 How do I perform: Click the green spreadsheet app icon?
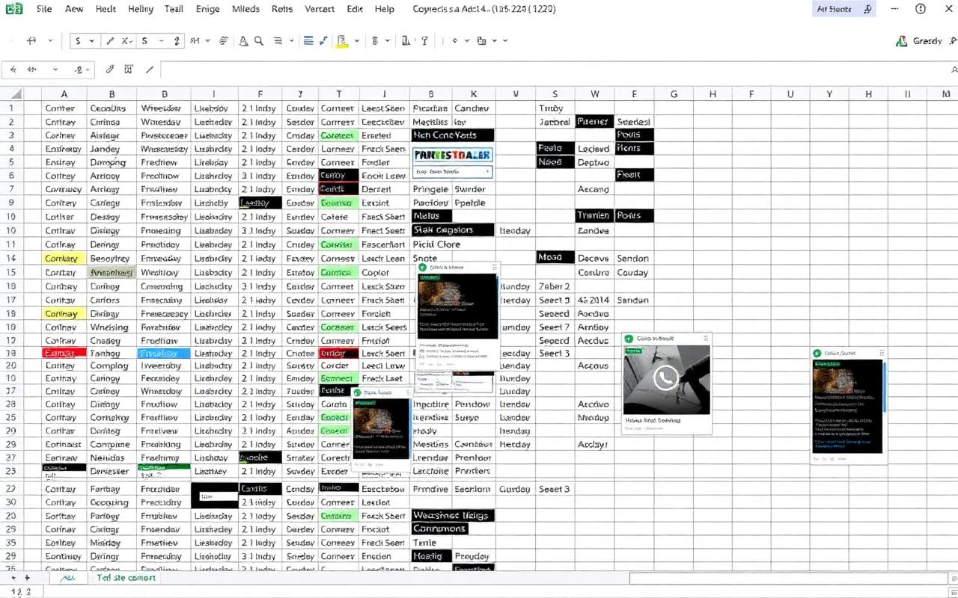coord(13,9)
